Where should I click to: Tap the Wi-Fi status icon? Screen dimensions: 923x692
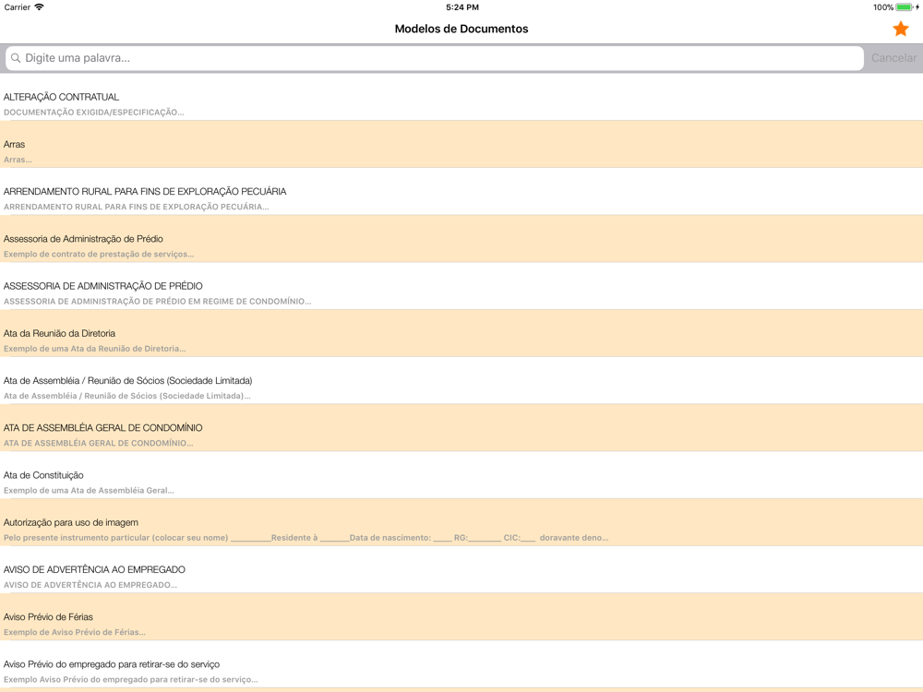coord(39,7)
